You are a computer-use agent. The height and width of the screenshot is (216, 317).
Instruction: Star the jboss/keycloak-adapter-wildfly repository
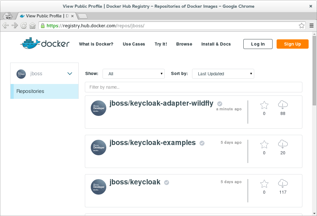tap(264, 105)
